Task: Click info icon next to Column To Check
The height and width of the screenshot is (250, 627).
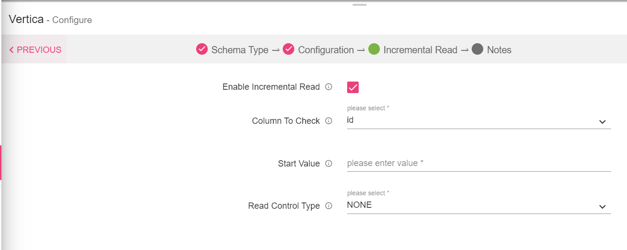Action: (329, 121)
